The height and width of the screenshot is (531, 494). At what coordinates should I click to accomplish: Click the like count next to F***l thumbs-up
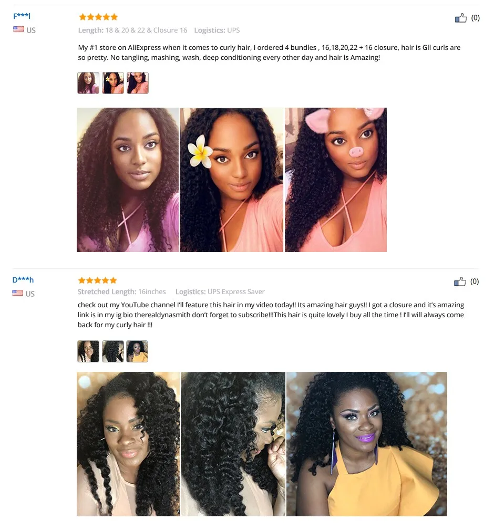[476, 18]
